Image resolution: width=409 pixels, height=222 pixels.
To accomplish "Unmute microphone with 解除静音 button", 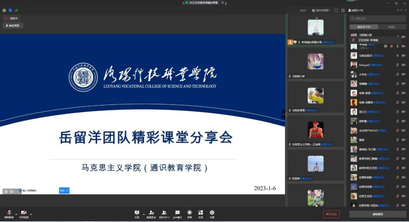I will click(x=9, y=214).
